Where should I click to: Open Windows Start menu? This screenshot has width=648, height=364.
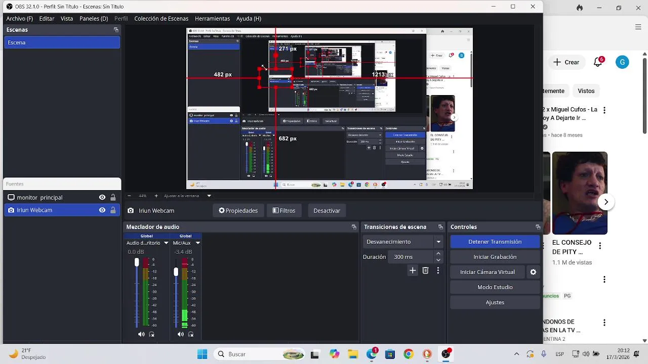coord(202,354)
